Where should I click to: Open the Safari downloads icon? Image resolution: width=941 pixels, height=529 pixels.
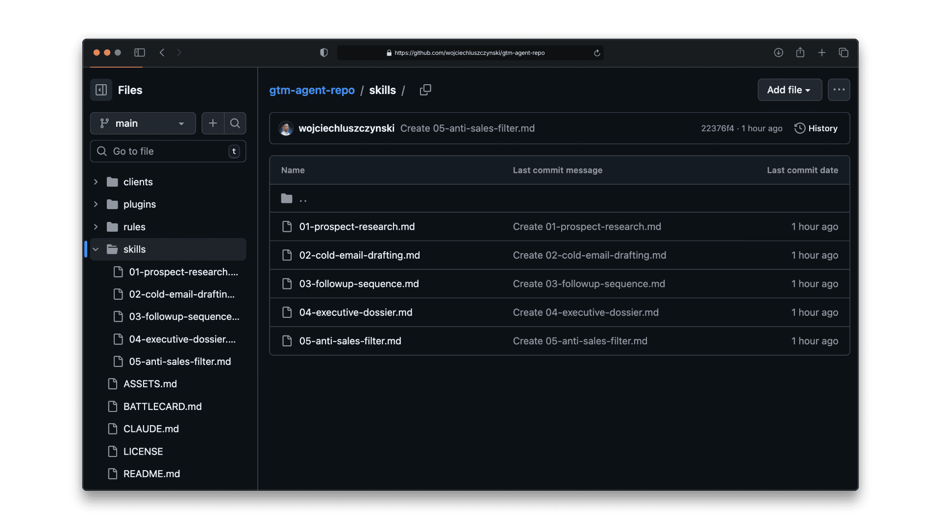[778, 52]
